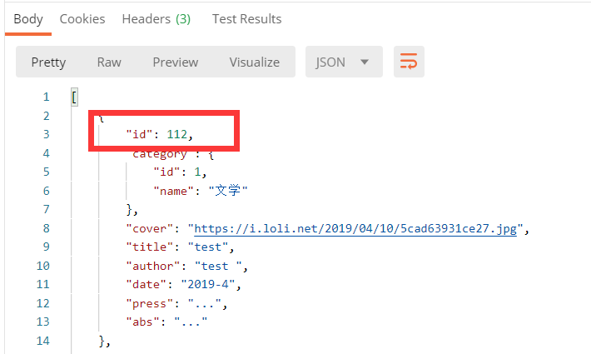Select the Preview view button
Viewport: 591px width, 354px height.
pos(175,62)
